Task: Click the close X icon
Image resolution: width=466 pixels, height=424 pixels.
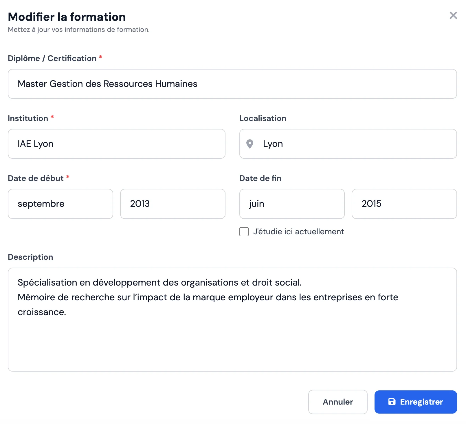Action: coord(453,16)
